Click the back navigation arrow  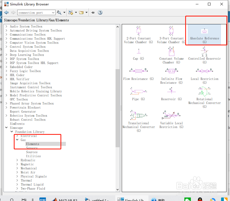tap(6, 12)
